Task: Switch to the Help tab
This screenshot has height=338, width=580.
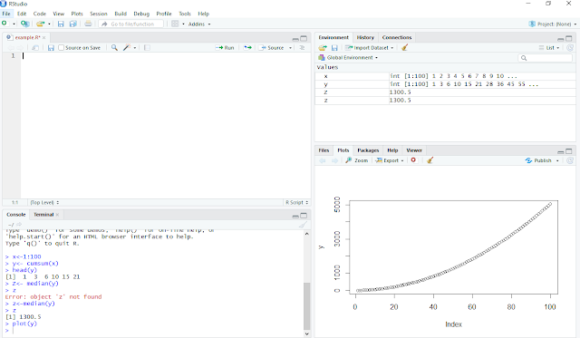Action: tap(392, 150)
